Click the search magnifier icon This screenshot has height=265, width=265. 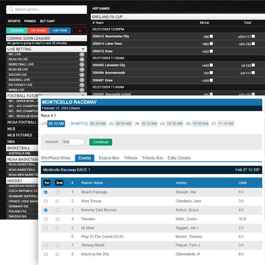11,9
